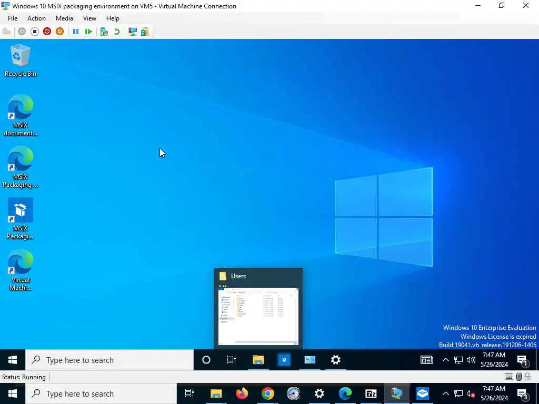539x404 pixels.
Task: Open the guest Action Center notification icon
Action: (x=523, y=360)
